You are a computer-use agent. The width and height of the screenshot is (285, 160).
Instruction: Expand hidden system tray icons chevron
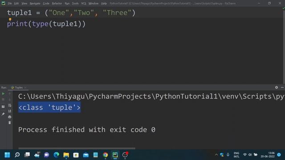pos(216,155)
